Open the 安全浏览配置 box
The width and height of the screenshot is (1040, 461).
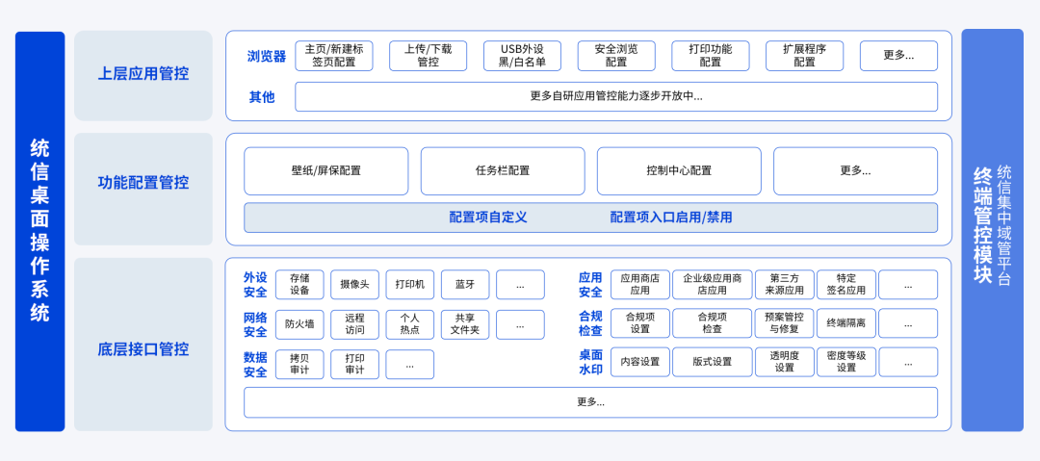pyautogui.click(x=616, y=56)
